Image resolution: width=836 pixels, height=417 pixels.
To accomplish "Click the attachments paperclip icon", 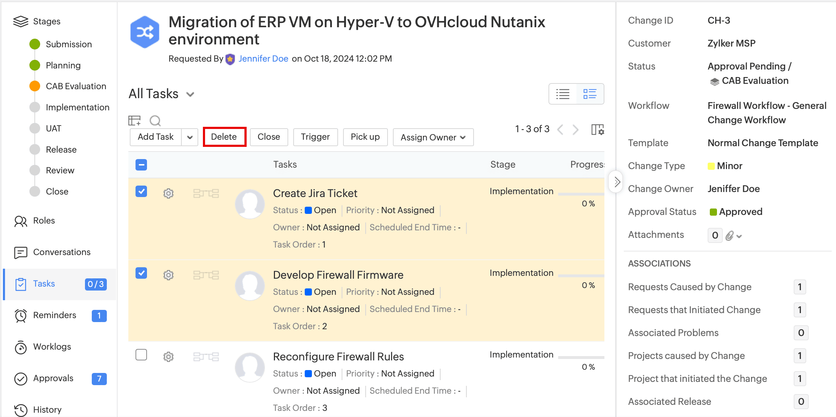I will (729, 235).
